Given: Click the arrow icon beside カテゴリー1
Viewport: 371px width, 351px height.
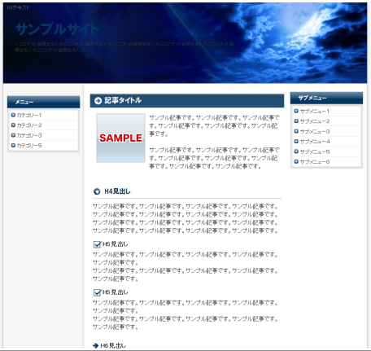Looking at the screenshot, I should pos(13,115).
